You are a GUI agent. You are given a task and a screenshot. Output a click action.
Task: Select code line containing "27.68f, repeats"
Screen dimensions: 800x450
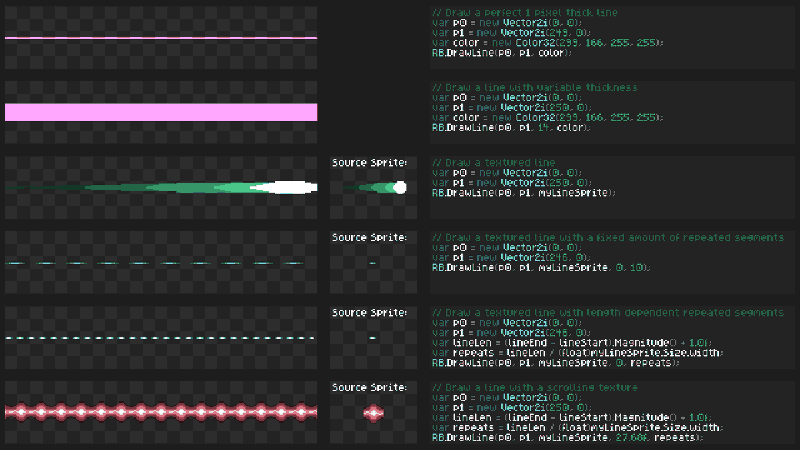[567, 437]
